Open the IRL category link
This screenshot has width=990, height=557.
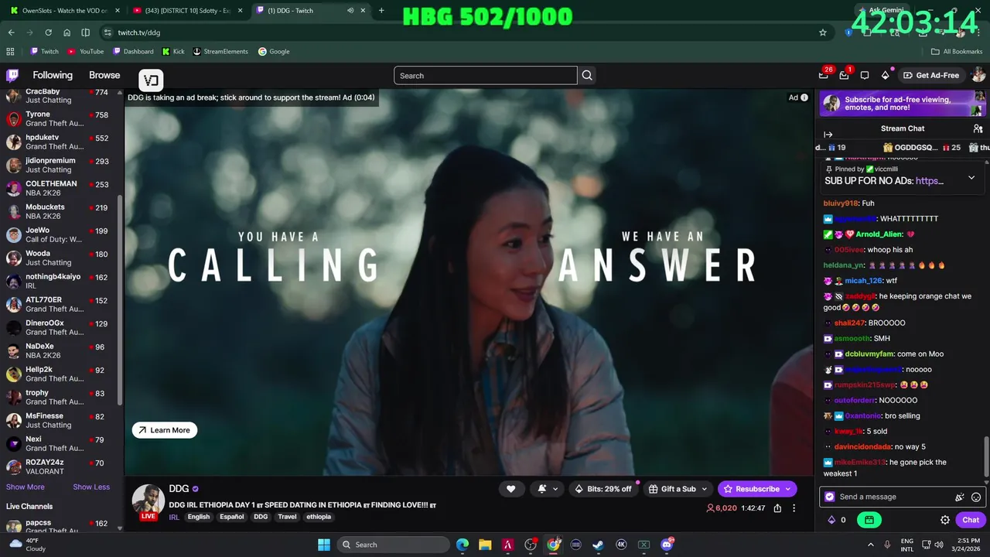click(x=174, y=517)
